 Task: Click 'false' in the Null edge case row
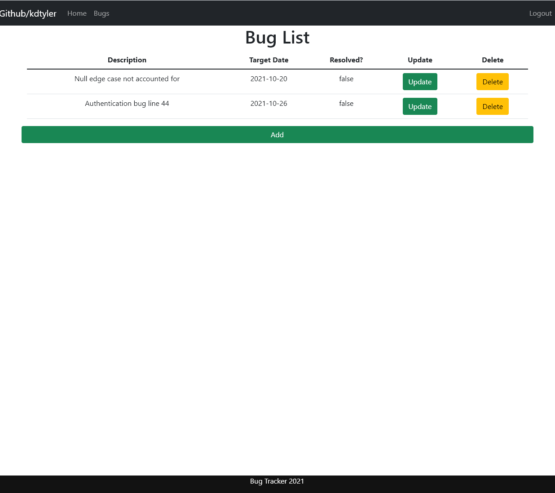point(346,79)
